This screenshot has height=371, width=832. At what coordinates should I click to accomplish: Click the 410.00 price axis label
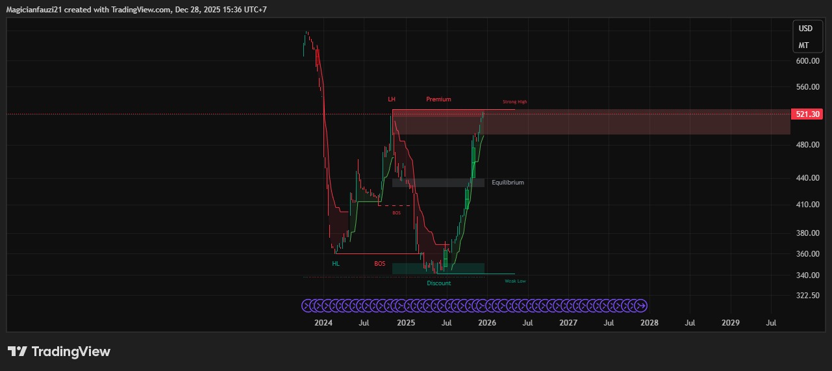tap(807, 204)
